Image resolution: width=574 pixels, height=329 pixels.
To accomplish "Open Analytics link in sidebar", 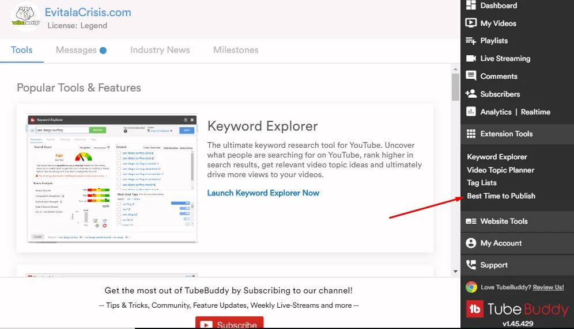I will coord(496,112).
